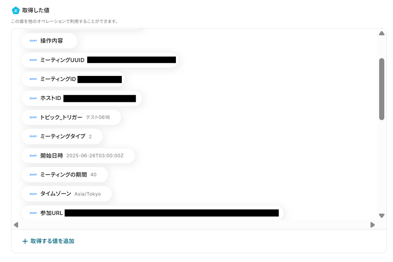Click the blue pentagon icon beside 取得した値
Image resolution: width=393 pixels, height=262 pixels.
pos(16,11)
